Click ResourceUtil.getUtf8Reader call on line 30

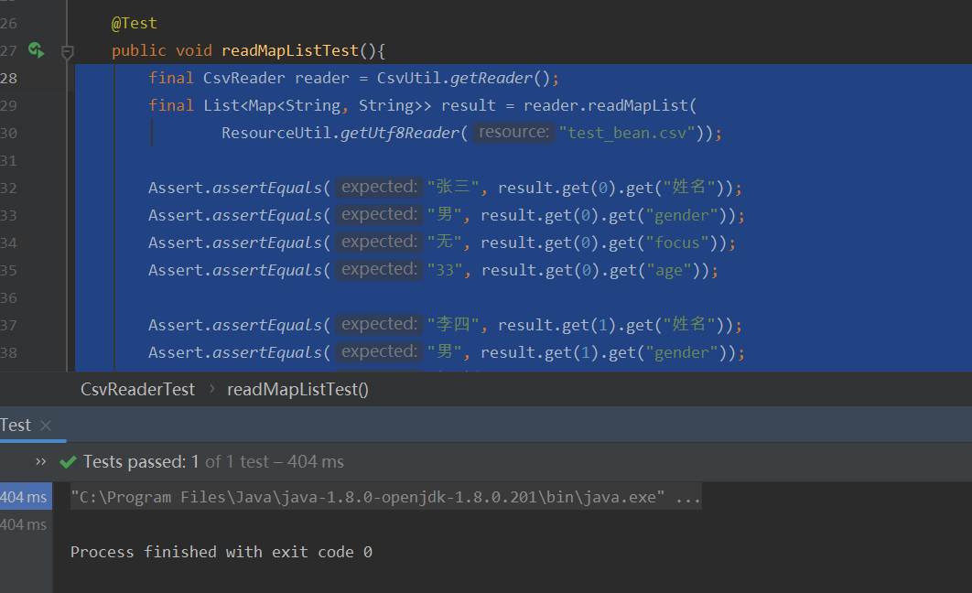[x=344, y=133]
